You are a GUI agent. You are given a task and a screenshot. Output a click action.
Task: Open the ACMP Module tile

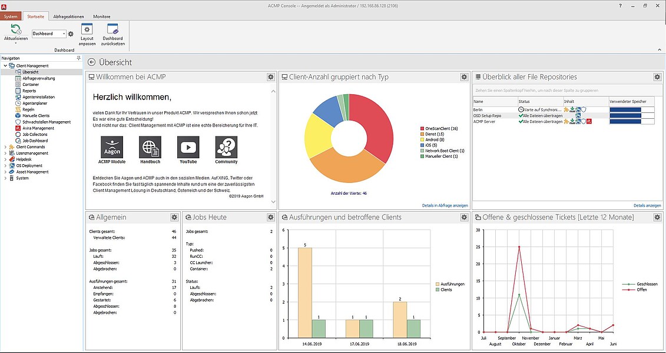pyautogui.click(x=111, y=147)
